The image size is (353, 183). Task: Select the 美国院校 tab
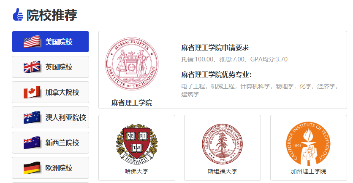pyautogui.click(x=50, y=42)
